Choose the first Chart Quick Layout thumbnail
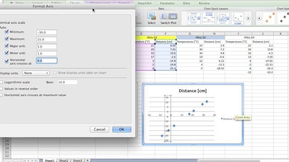The image size is (289, 162). 194,18
